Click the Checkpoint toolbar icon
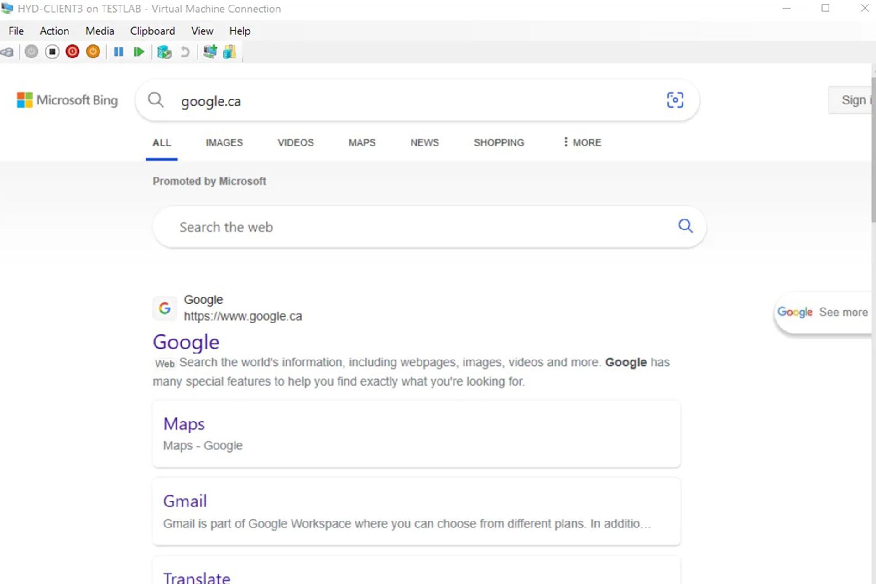 pos(164,52)
